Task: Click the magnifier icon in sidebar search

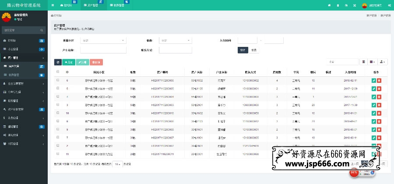Action: [42, 30]
